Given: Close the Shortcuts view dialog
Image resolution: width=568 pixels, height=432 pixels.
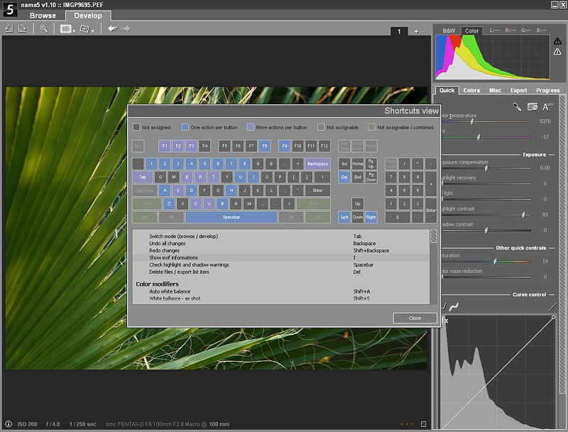Looking at the screenshot, I should (x=415, y=318).
